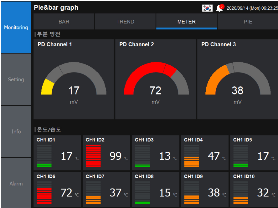Open the Alarm sidebar section
This screenshot has height=208, width=278.
[x=16, y=184]
